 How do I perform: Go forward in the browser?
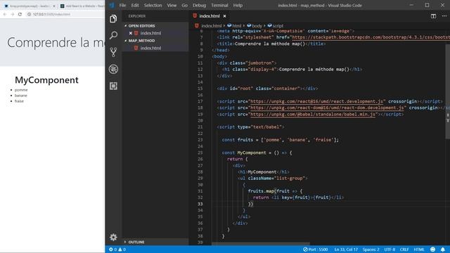[x=13, y=14]
